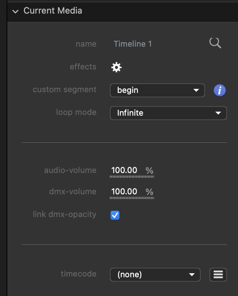Open the loop mode Infinite dropdown
This screenshot has height=296, width=238.
[168, 113]
